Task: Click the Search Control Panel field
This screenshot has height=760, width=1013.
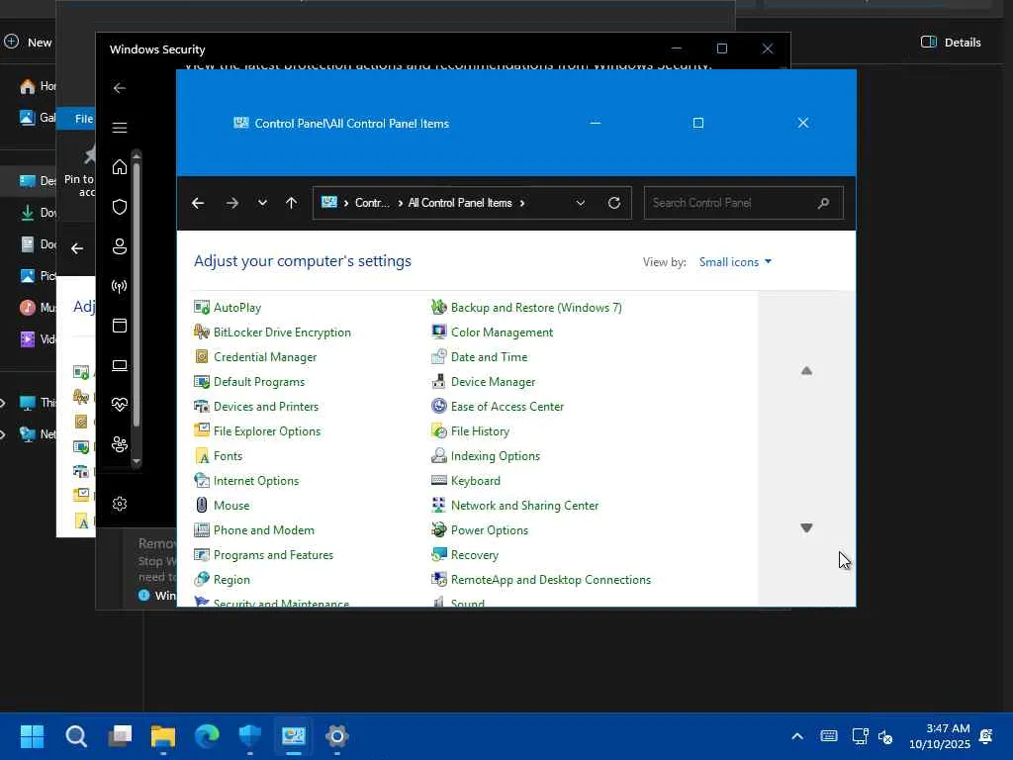Action: (744, 203)
